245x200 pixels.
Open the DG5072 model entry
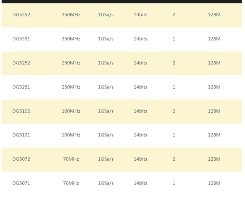21,159
